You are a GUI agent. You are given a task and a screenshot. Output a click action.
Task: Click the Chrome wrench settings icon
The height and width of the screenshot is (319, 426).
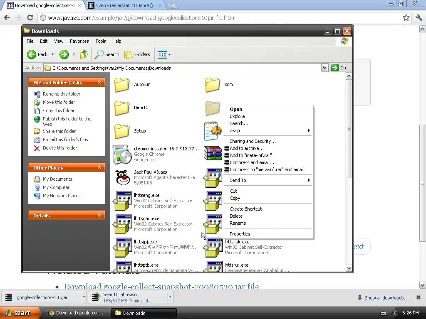[419, 18]
